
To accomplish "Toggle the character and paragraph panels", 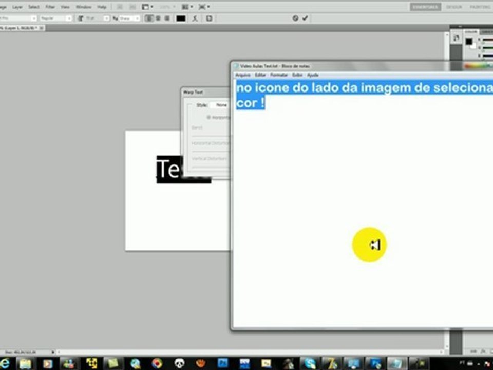I will tap(209, 18).
